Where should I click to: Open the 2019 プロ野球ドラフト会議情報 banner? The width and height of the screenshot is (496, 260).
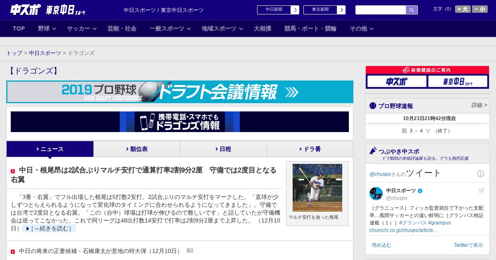coord(180,92)
